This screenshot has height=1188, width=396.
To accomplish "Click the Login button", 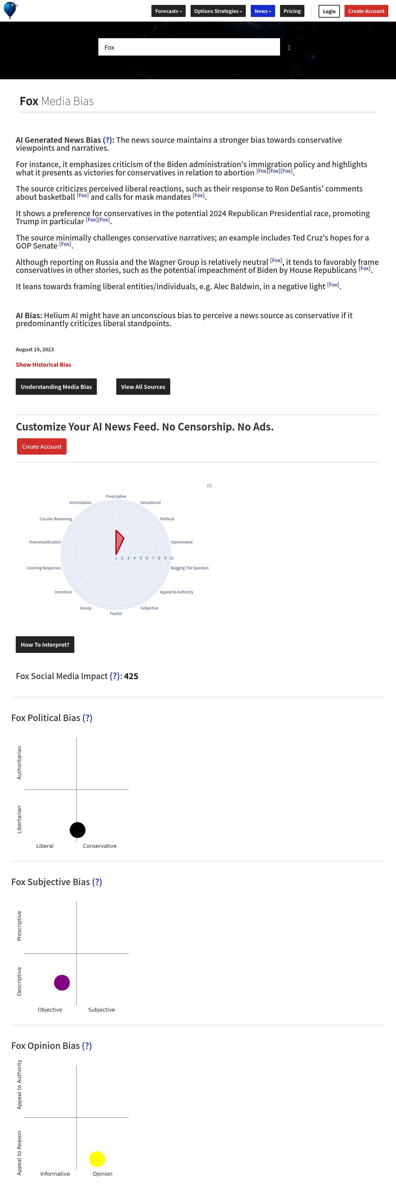I will (329, 11).
